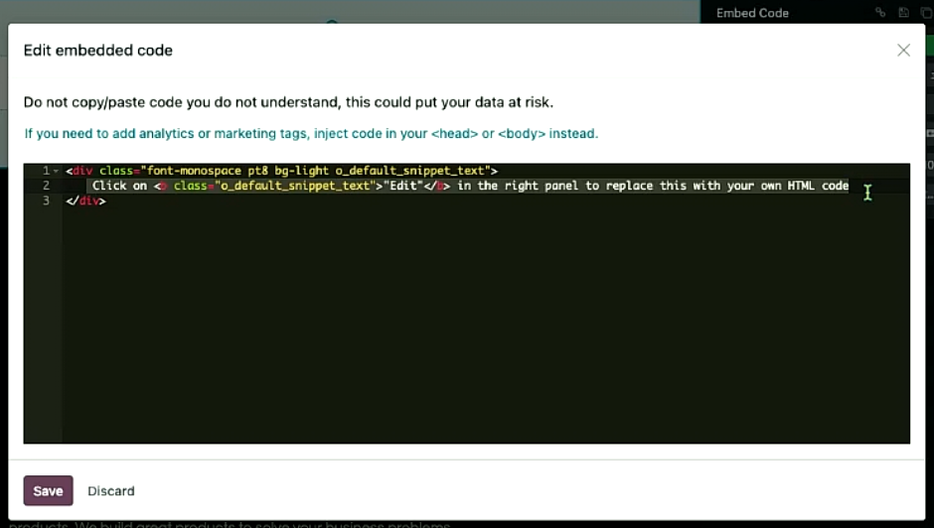The height and width of the screenshot is (528, 934).
Task: Click inside the "Edit" text on line 2
Action: (403, 186)
